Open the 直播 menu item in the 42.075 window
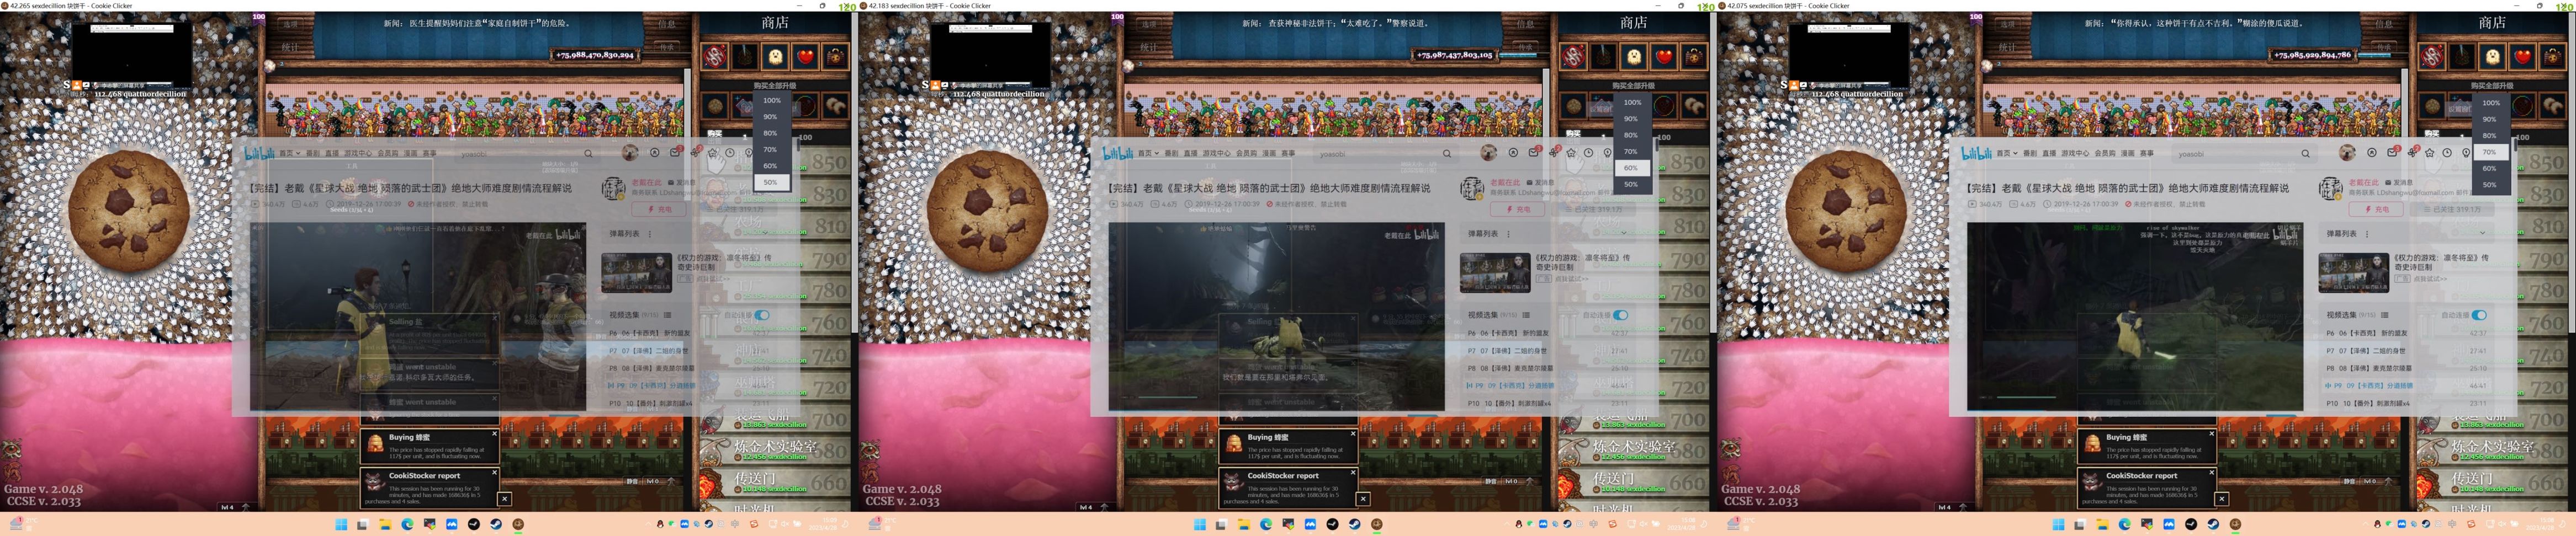The height and width of the screenshot is (536, 2576). pos(2049,154)
